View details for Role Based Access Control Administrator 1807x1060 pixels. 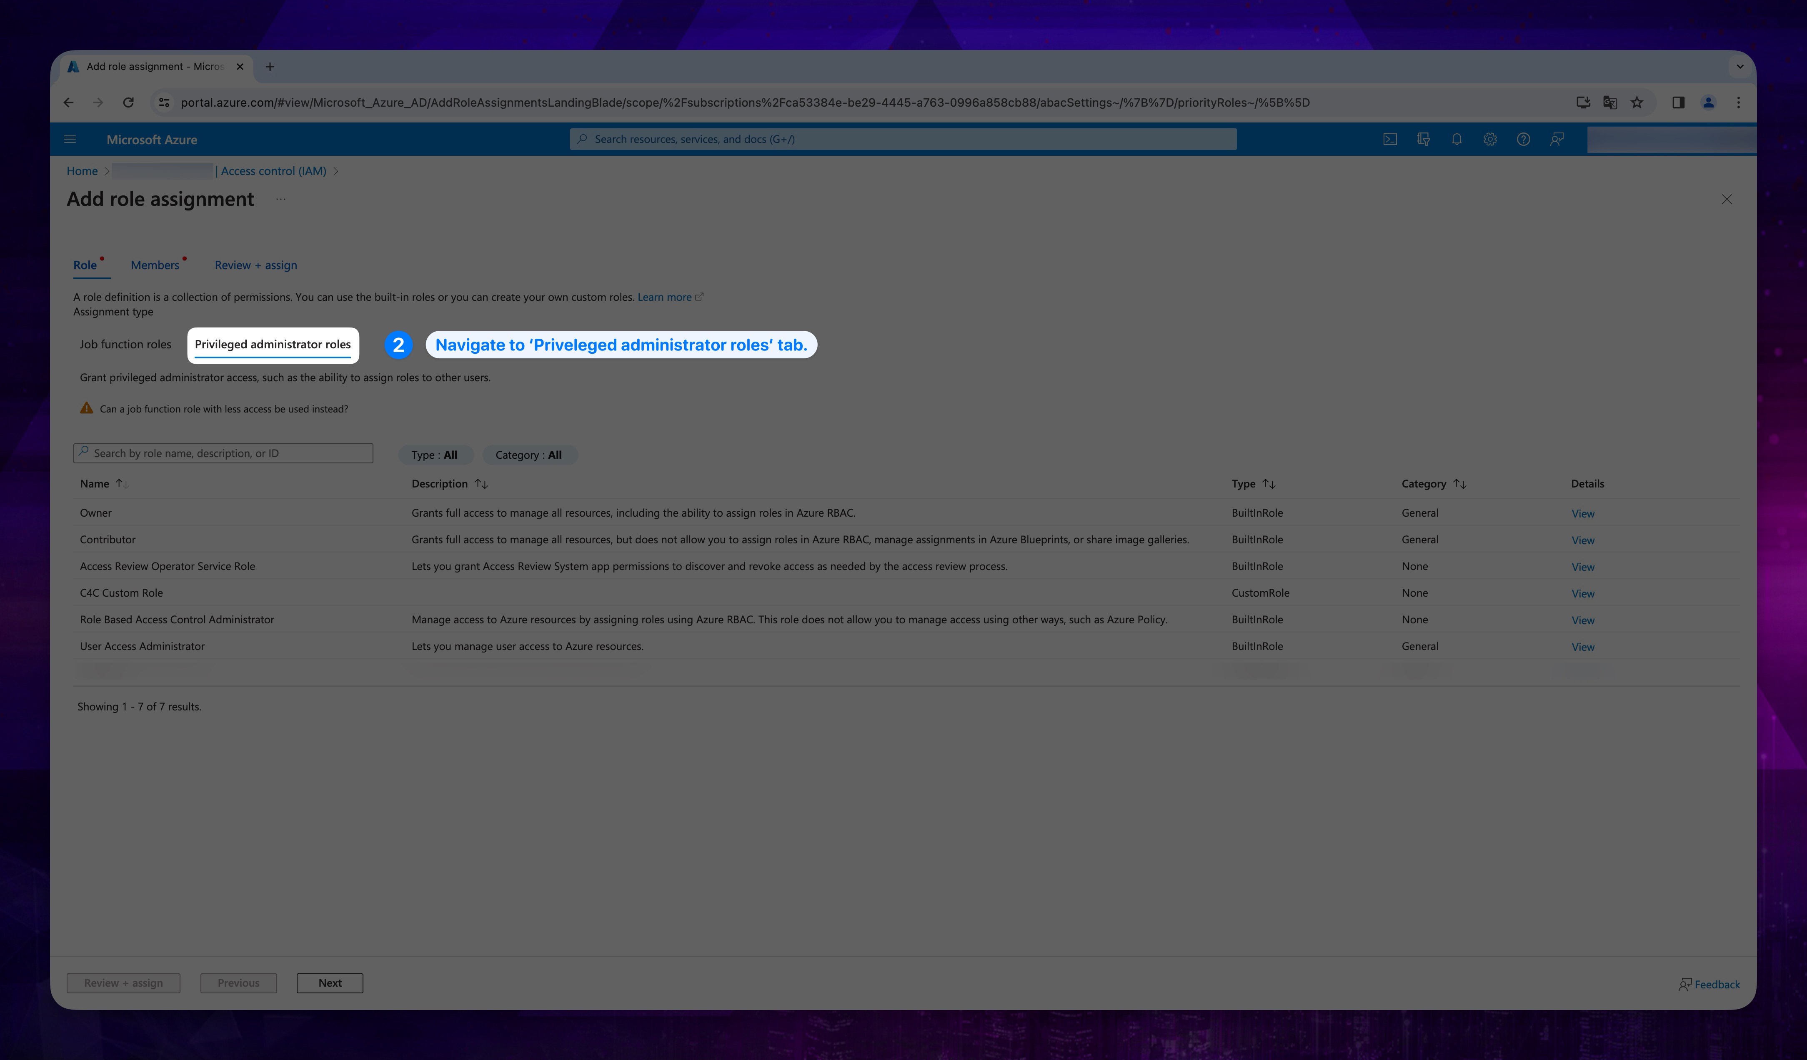point(1582,620)
